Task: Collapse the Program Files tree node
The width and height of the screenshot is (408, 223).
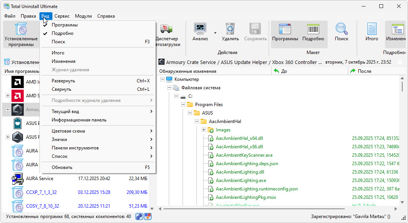Action: coord(183,105)
